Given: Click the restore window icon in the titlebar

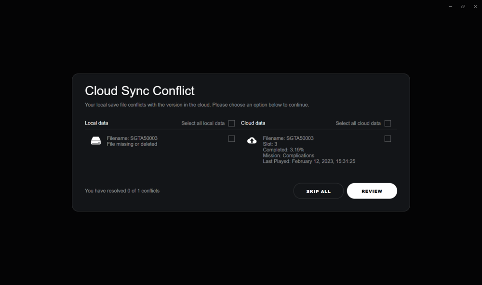Looking at the screenshot, I should (463, 6).
